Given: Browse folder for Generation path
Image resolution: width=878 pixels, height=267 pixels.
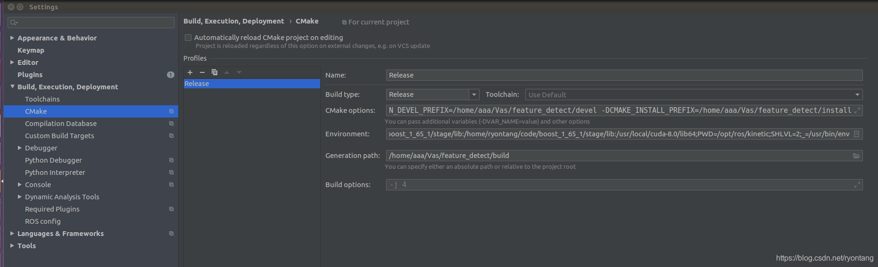Looking at the screenshot, I should (x=856, y=156).
